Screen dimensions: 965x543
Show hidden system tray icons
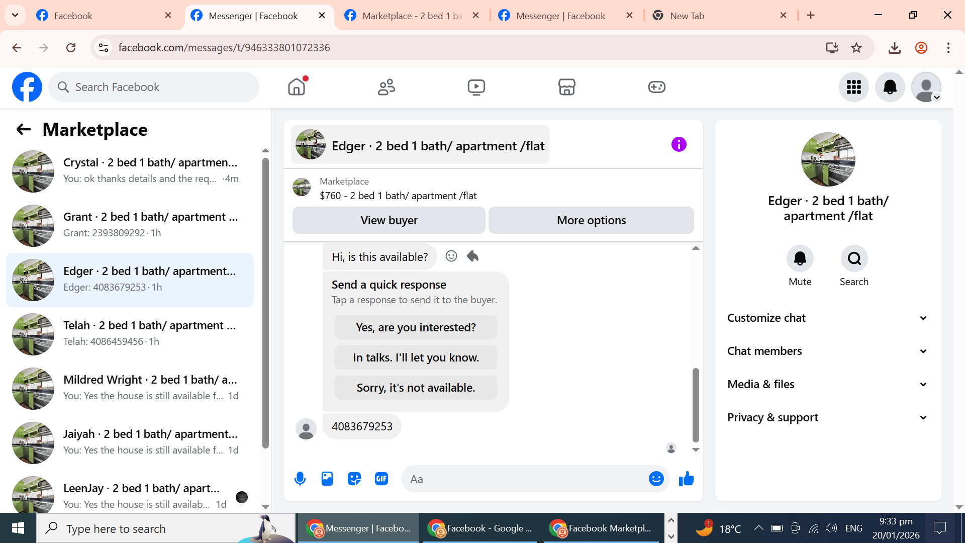pos(759,528)
